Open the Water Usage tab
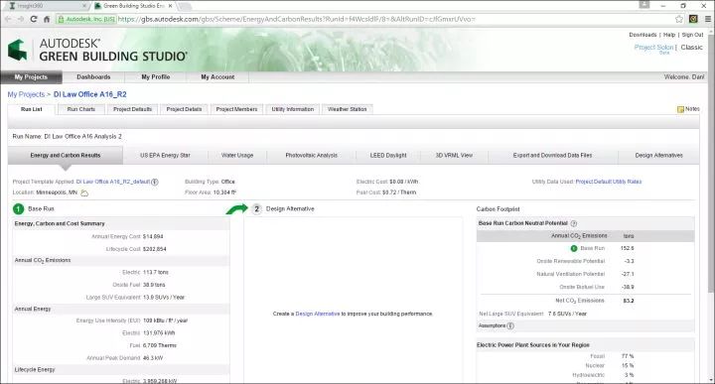This screenshot has height=384, width=715. (237, 156)
